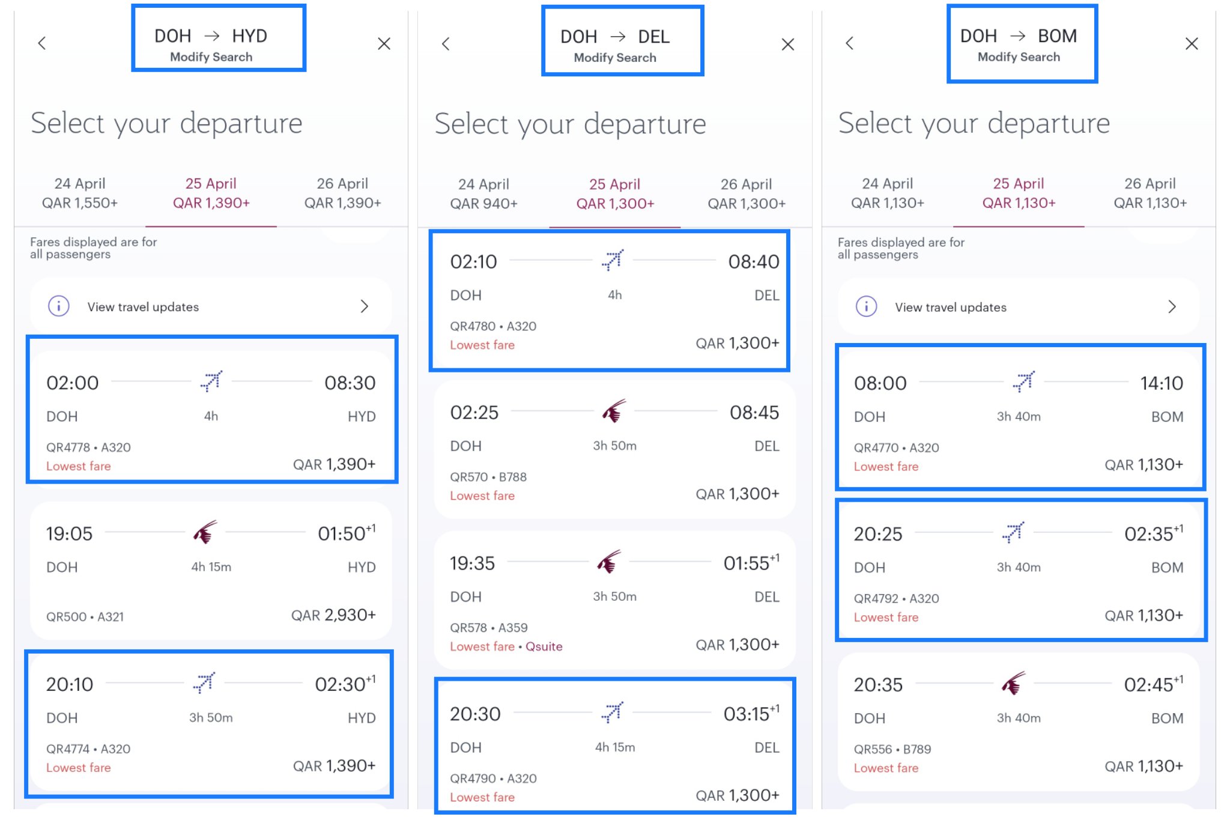Click the Qatar Airways oryx logo on flight QR500

point(204,533)
